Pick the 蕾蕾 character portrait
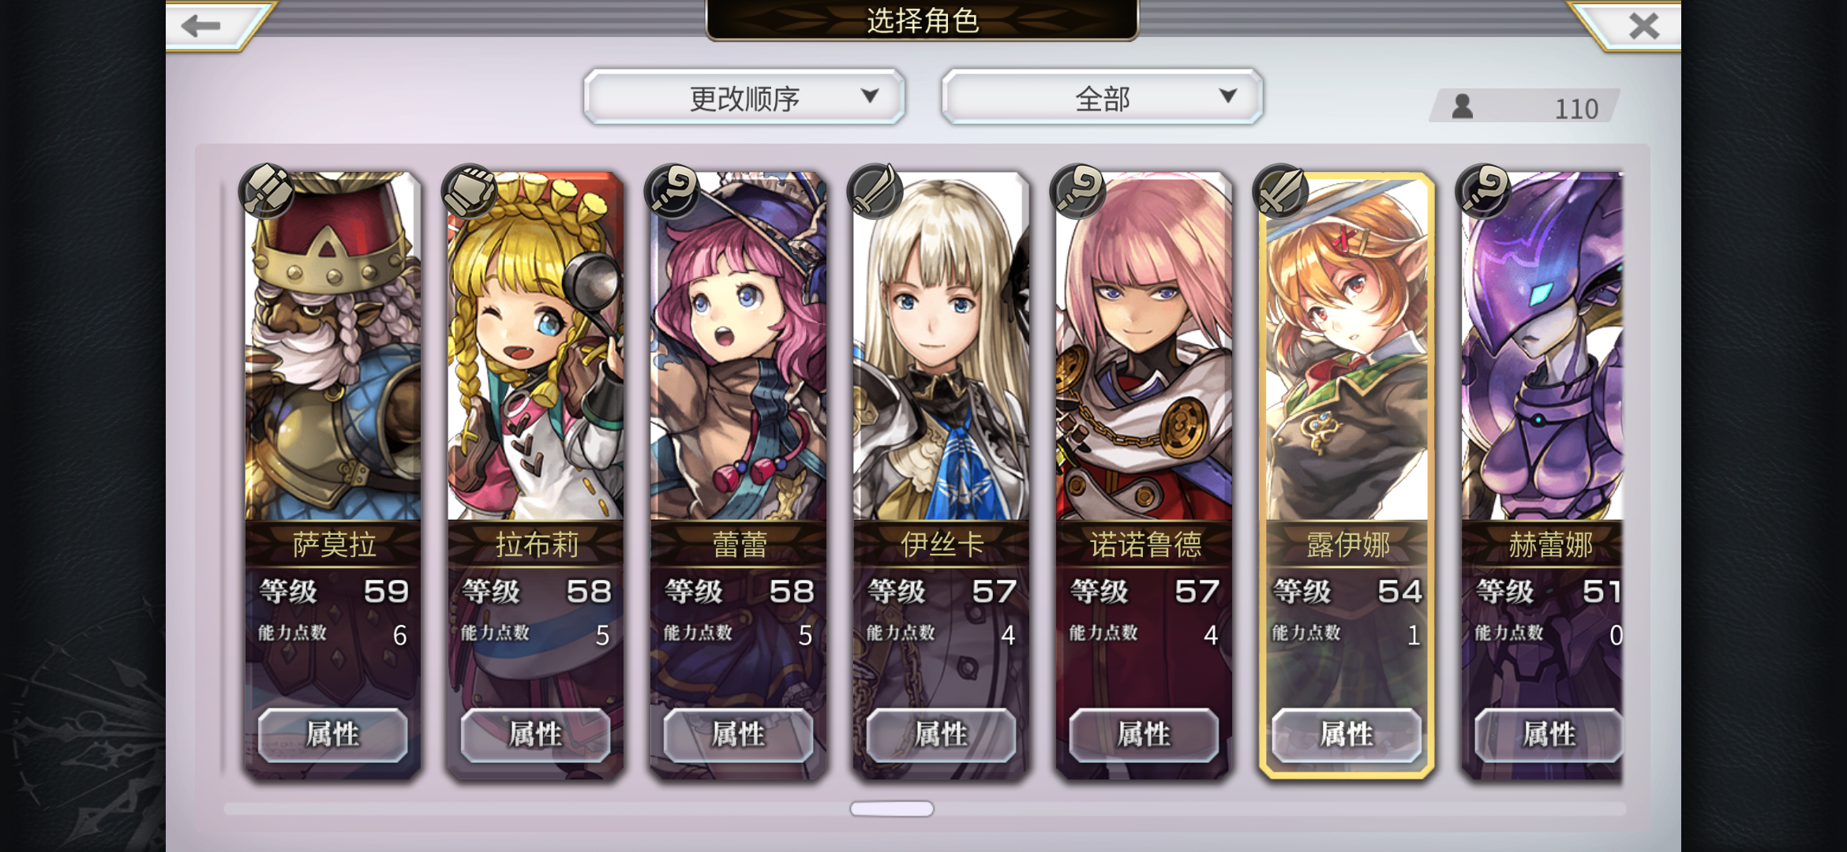This screenshot has width=1847, height=852. (739, 347)
